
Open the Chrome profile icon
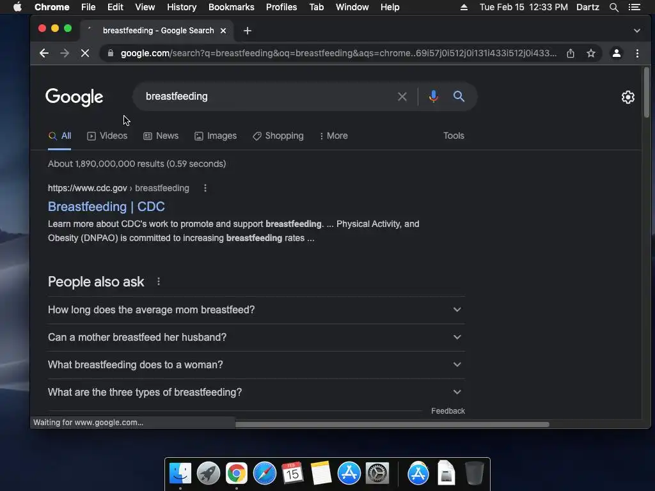[616, 53]
